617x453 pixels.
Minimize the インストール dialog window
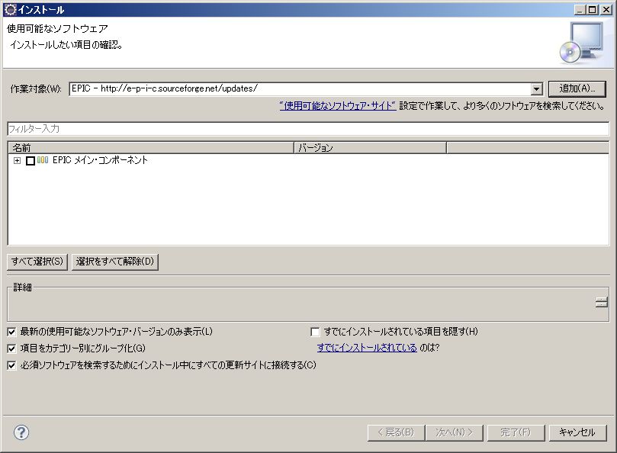point(580,9)
